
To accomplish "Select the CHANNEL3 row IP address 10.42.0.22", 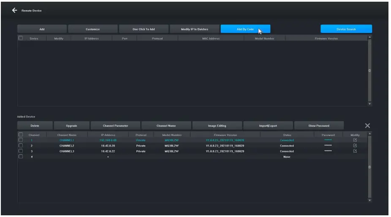I will point(108,151).
